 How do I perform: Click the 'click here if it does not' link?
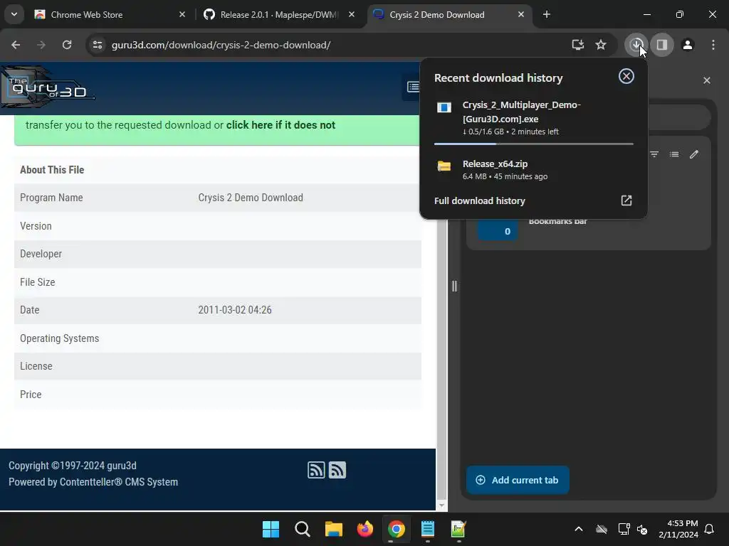(280, 125)
